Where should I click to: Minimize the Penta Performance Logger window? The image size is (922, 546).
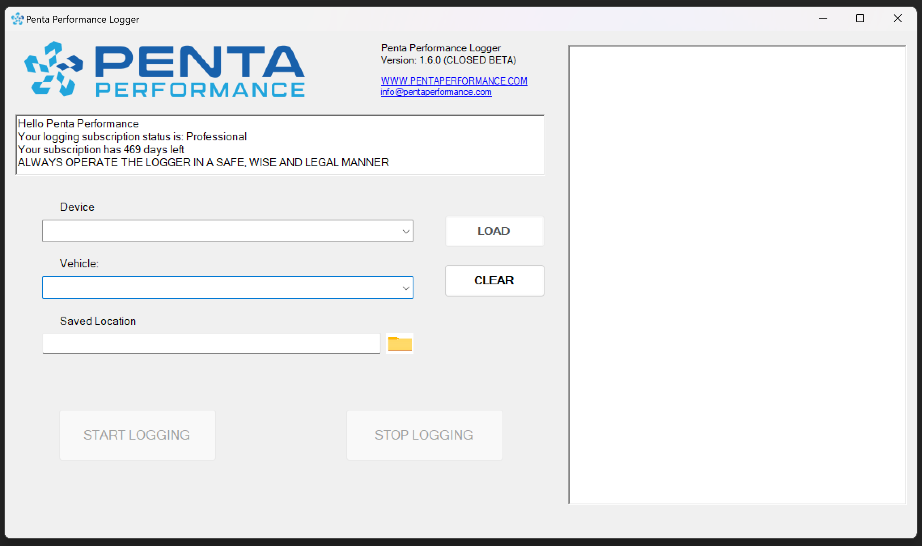[823, 19]
